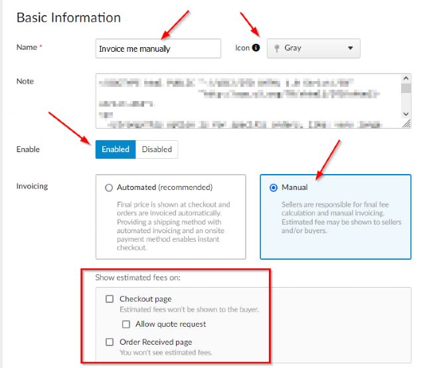Click the gray pin icon in selector
The height and width of the screenshot is (368, 425).
[x=276, y=48]
